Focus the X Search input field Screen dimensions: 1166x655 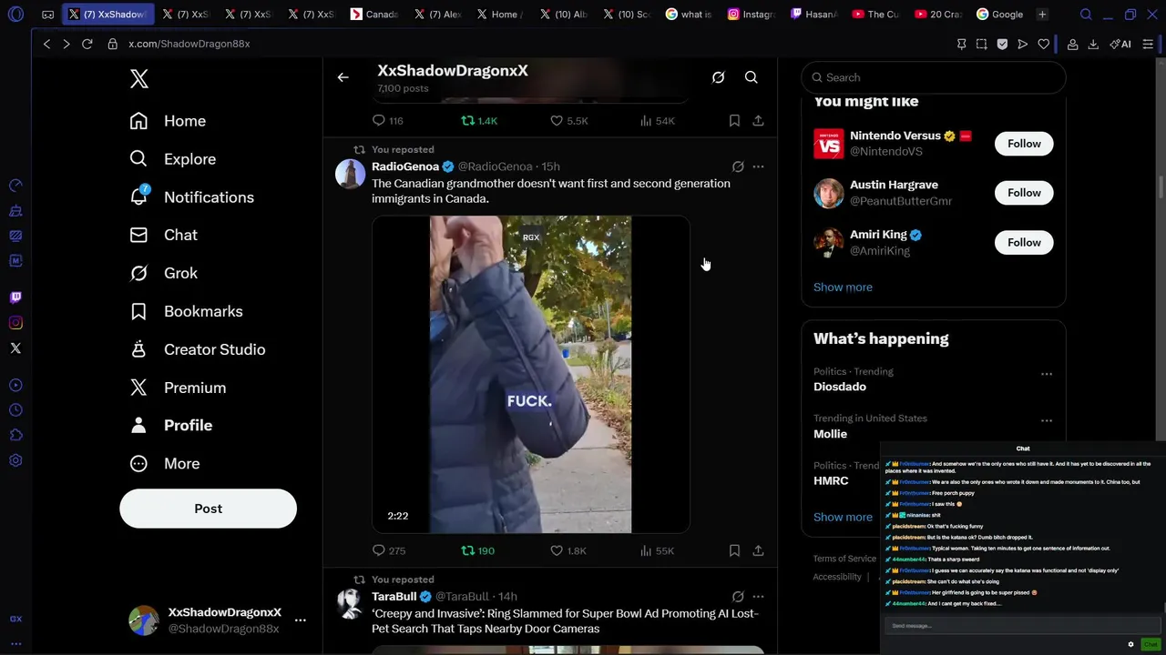point(934,77)
